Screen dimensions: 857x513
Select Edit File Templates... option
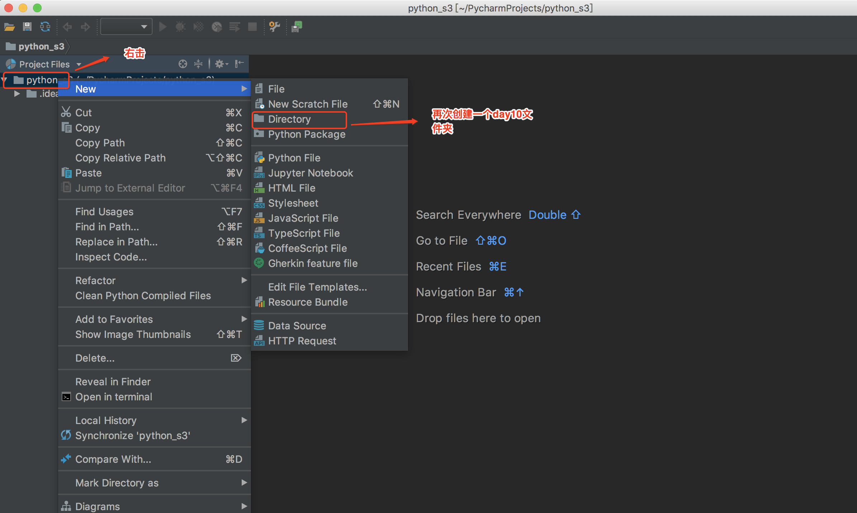tap(330, 287)
